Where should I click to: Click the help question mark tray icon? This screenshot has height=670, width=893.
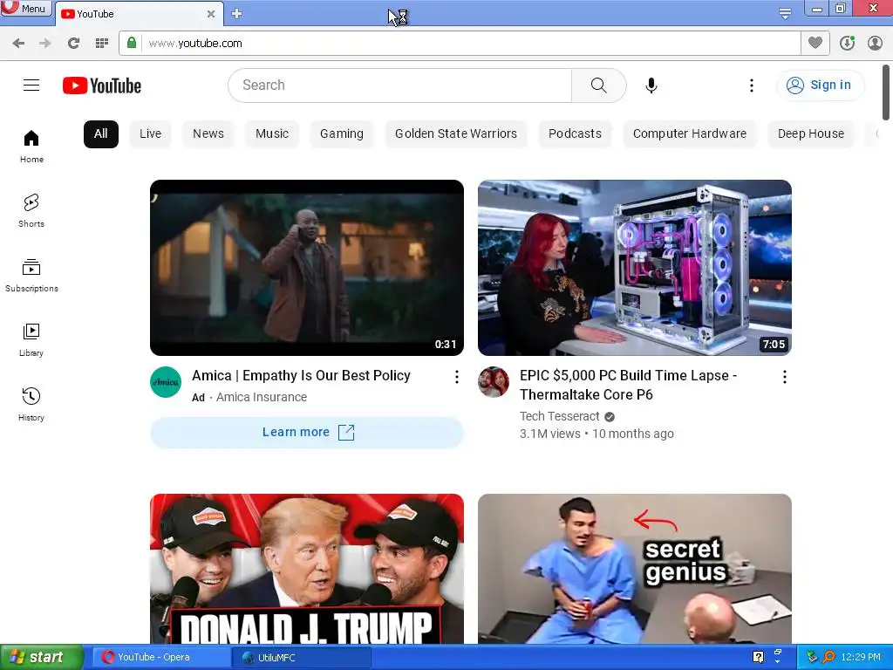[x=758, y=657]
